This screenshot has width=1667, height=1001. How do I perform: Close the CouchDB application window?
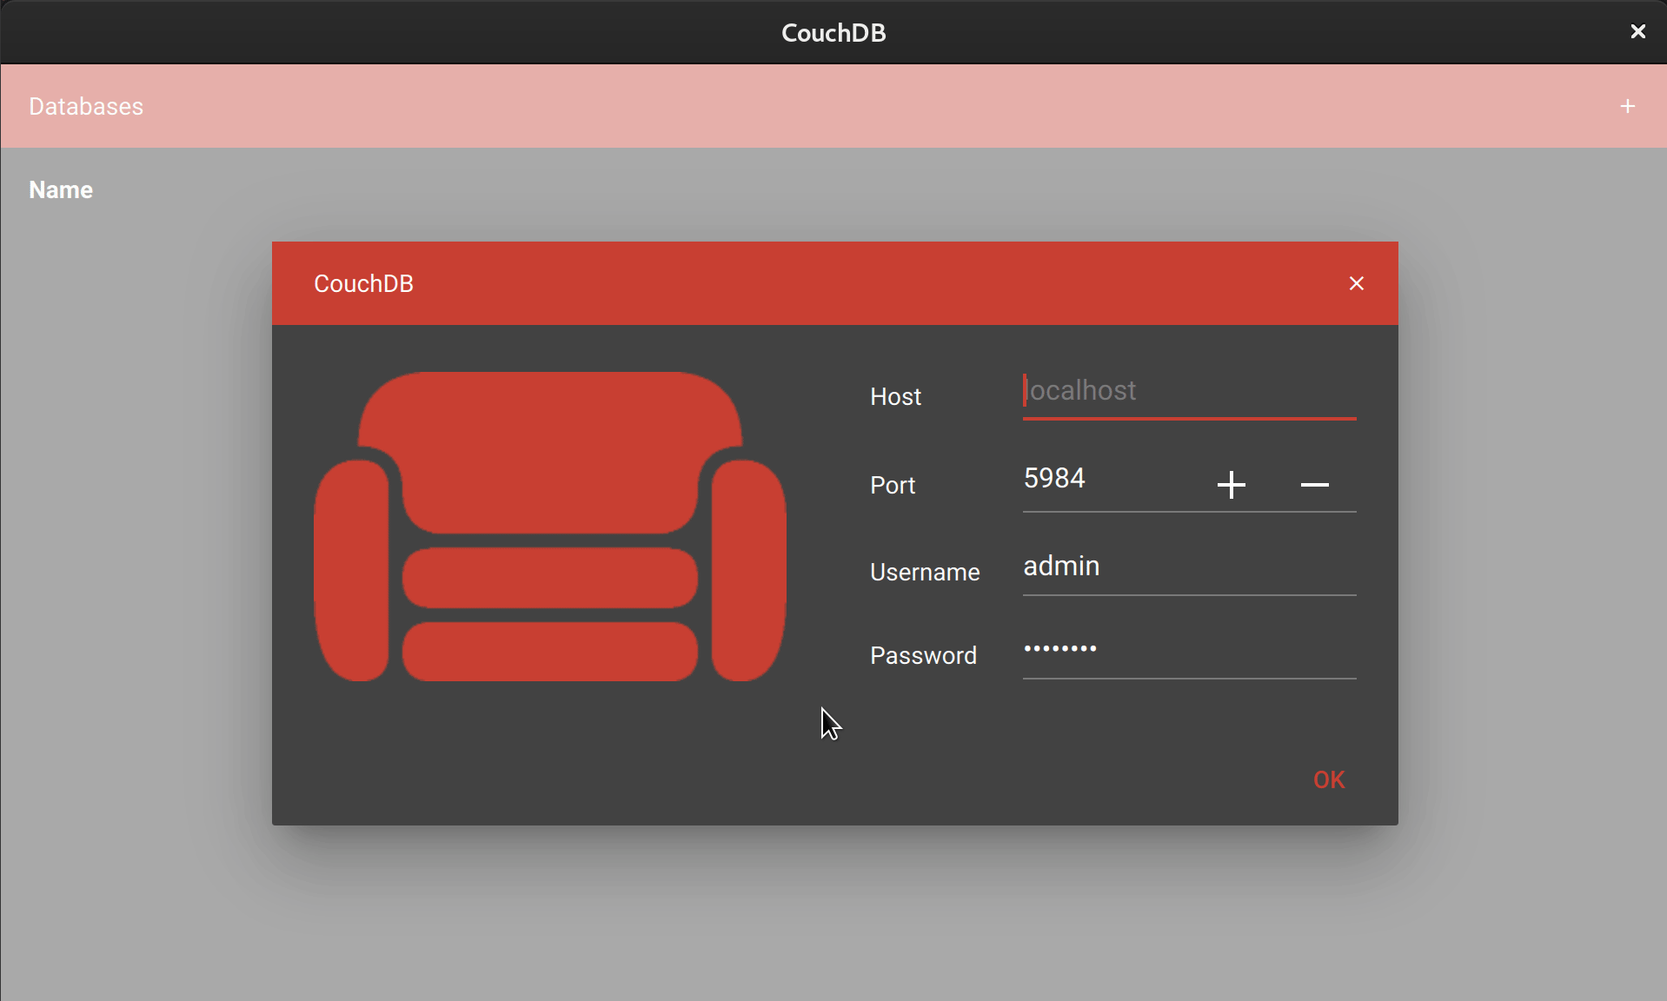tap(1637, 32)
